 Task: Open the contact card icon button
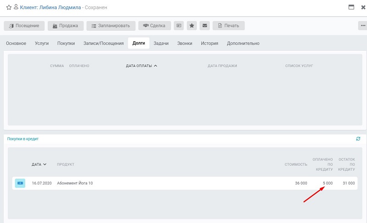tap(179, 26)
